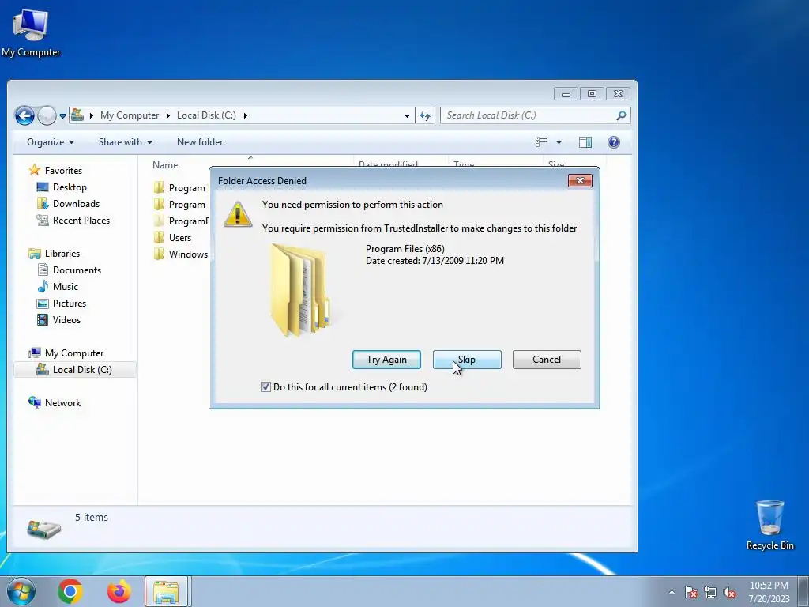Click the muted volume tray icon
Screen dimensions: 809x607
pos(729,592)
